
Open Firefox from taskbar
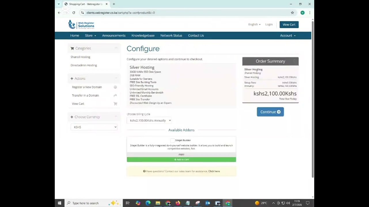point(178,203)
